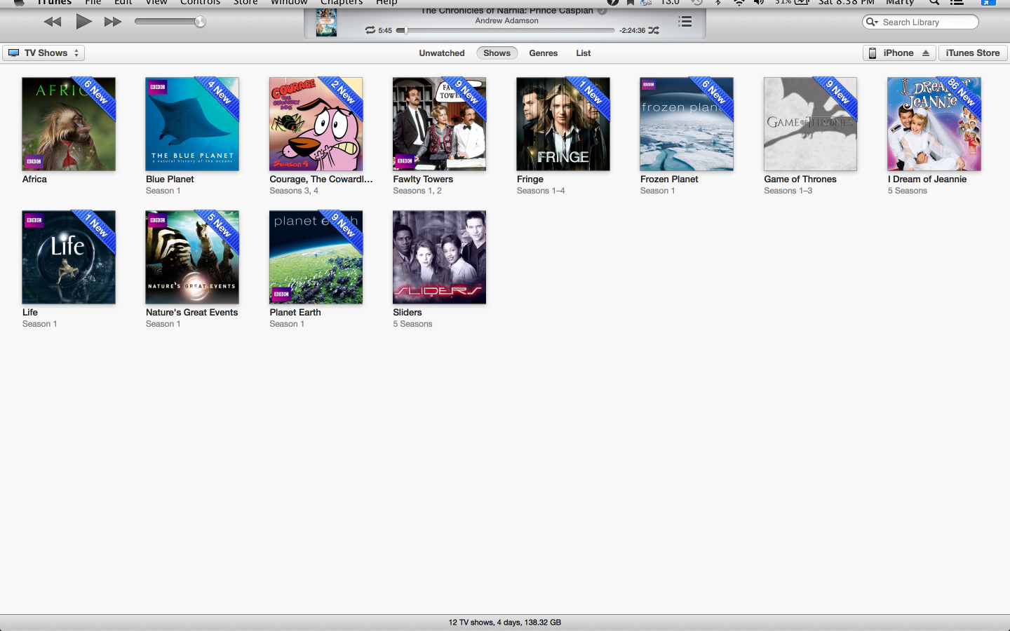Click the "Life" title text
Screen dimensions: 1010x631
(x=30, y=313)
